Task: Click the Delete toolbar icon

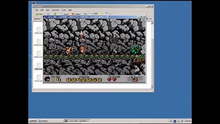Action: tap(96, 14)
